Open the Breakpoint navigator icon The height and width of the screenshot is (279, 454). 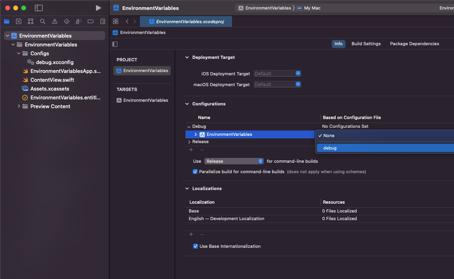coord(90,21)
